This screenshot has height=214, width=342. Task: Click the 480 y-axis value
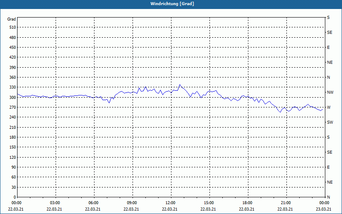point(13,38)
